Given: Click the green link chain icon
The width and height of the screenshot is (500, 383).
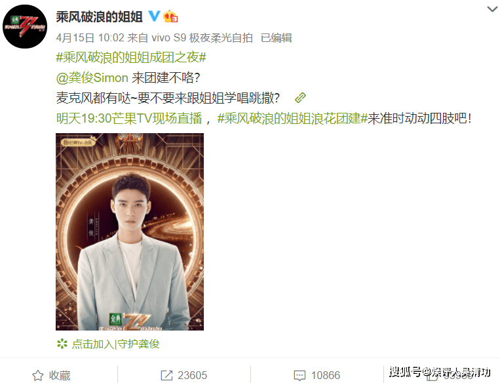Looking at the screenshot, I should click(x=300, y=98).
